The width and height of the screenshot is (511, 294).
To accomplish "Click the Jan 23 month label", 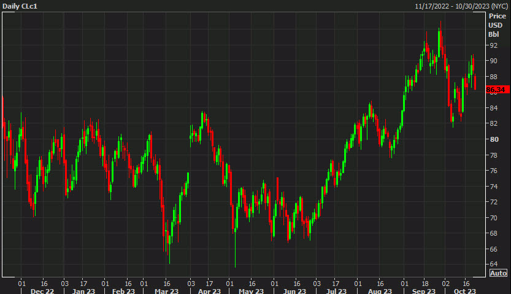I will point(83,291).
